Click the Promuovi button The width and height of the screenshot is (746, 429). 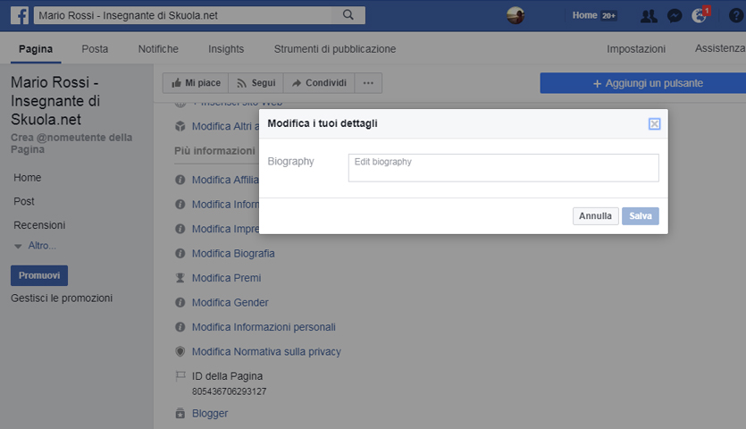(38, 275)
